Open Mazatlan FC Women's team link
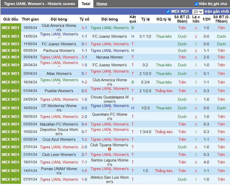This screenshot has height=185, width=230. tap(59, 124)
